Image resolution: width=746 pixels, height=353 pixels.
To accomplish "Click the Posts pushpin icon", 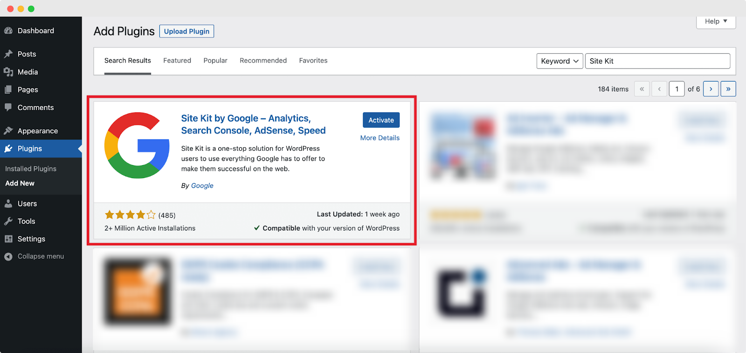I will coord(8,54).
